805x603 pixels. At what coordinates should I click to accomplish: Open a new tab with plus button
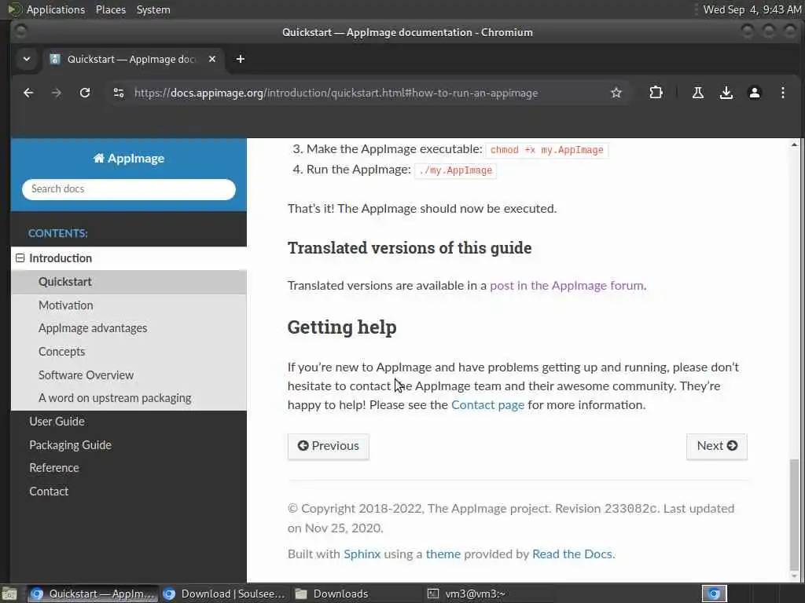241,59
